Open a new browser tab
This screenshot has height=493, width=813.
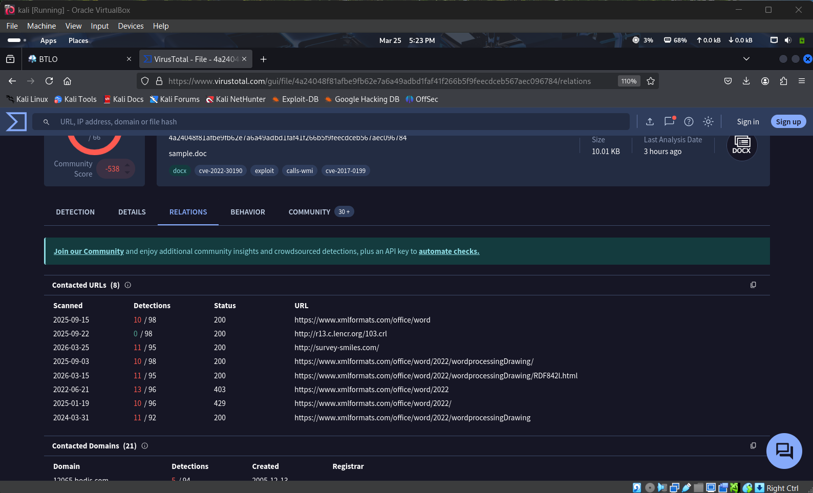coord(263,59)
